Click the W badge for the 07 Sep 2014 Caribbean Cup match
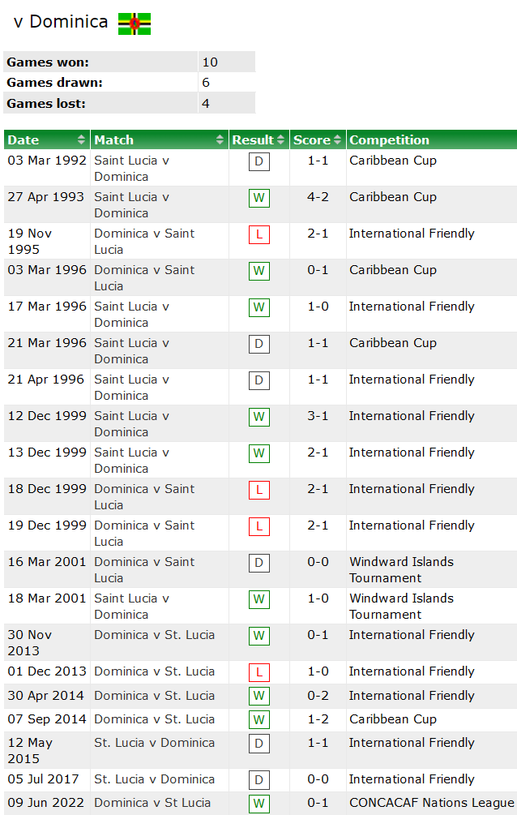The height and width of the screenshot is (815, 517). tap(258, 720)
